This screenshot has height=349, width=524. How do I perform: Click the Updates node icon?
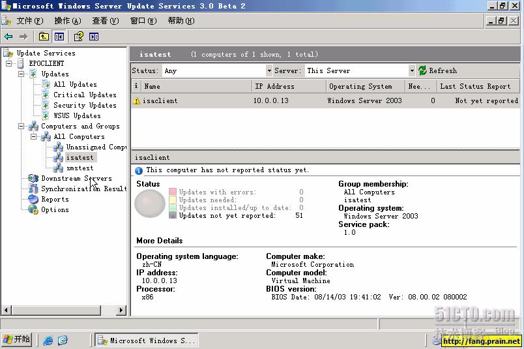(33, 74)
